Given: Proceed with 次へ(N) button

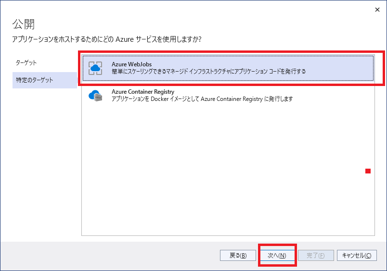Looking at the screenshot, I should [277, 256].
